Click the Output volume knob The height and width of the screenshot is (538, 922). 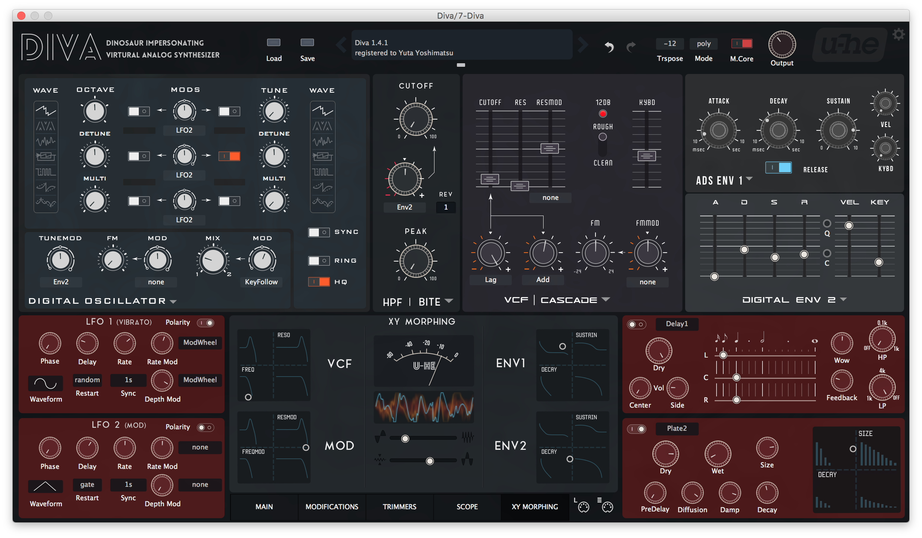coord(782,44)
